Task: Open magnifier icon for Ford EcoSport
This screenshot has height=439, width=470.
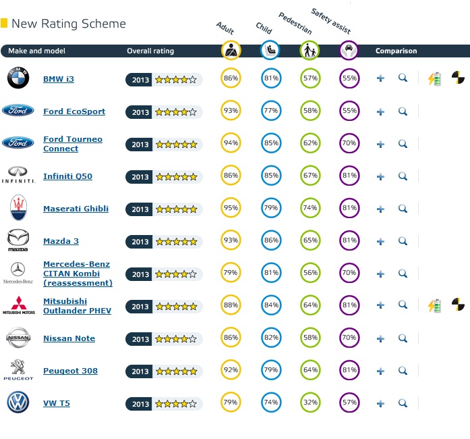Action: 403,111
